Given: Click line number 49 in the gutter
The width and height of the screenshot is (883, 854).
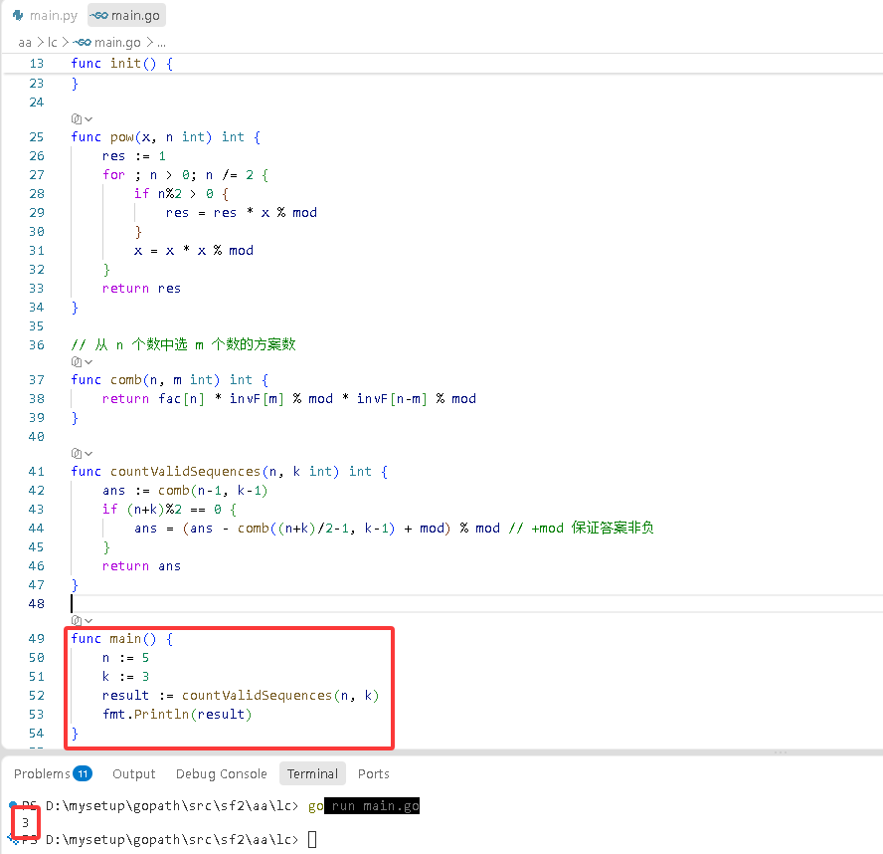Looking at the screenshot, I should tap(37, 638).
